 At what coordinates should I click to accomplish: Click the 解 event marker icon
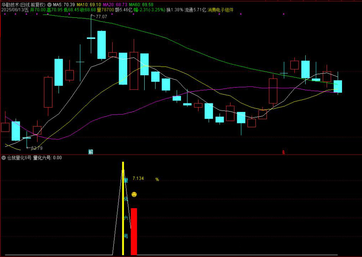tap(91, 152)
